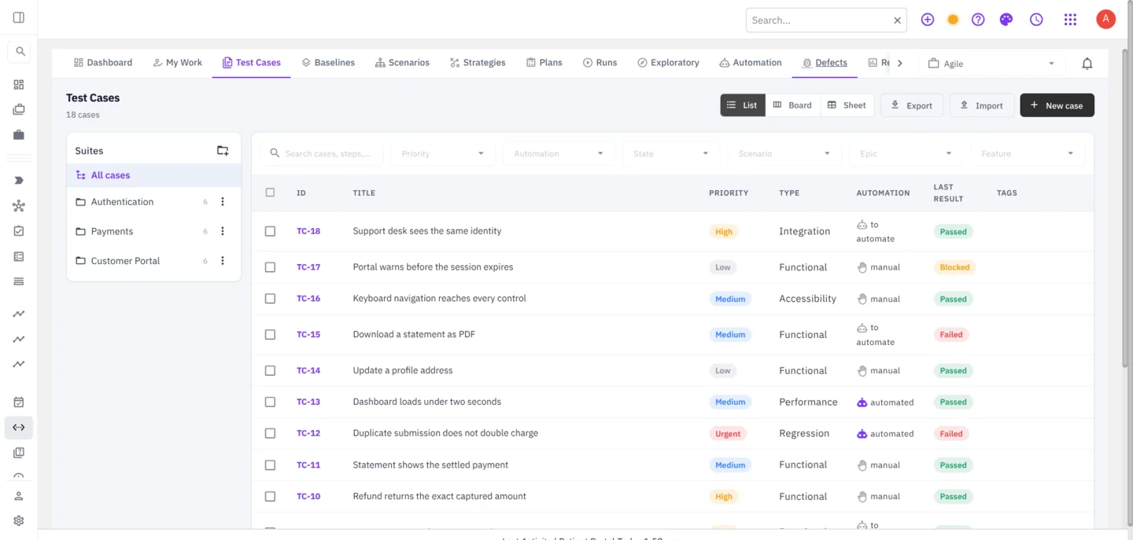Viewport: 1133px width, 540px height.
Task: Switch to the Defects tab
Action: [x=825, y=63]
